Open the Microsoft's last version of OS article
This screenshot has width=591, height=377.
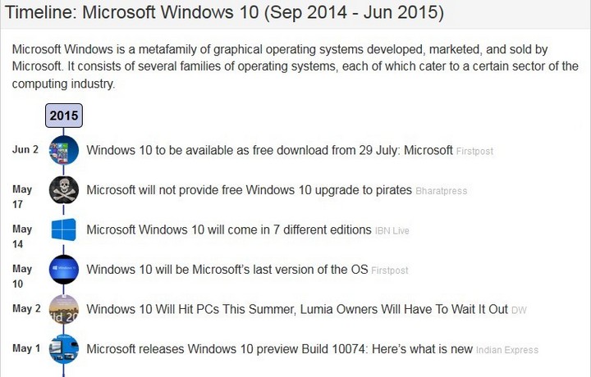(227, 270)
